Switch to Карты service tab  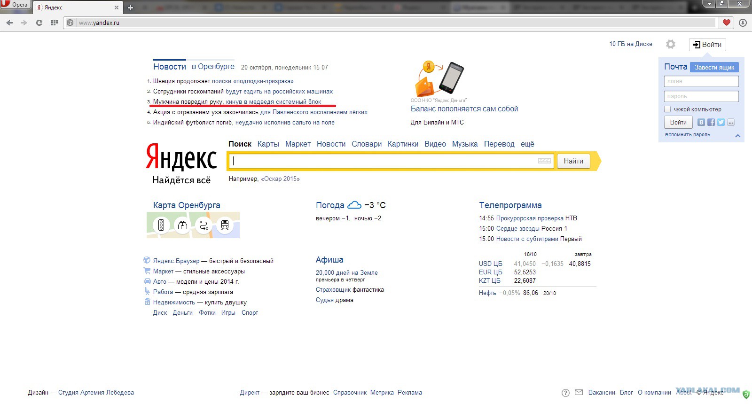(268, 144)
